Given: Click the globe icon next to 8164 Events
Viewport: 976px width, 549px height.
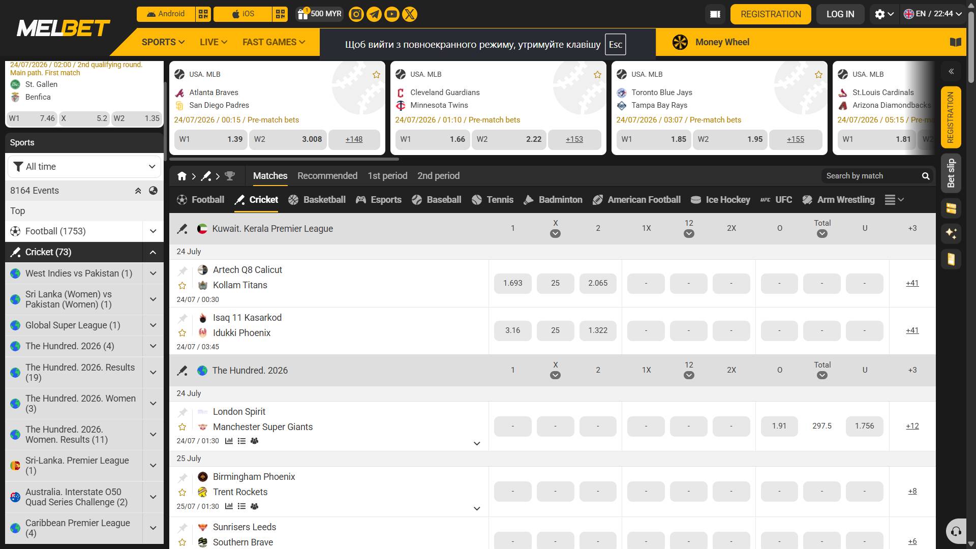Looking at the screenshot, I should 153,191.
